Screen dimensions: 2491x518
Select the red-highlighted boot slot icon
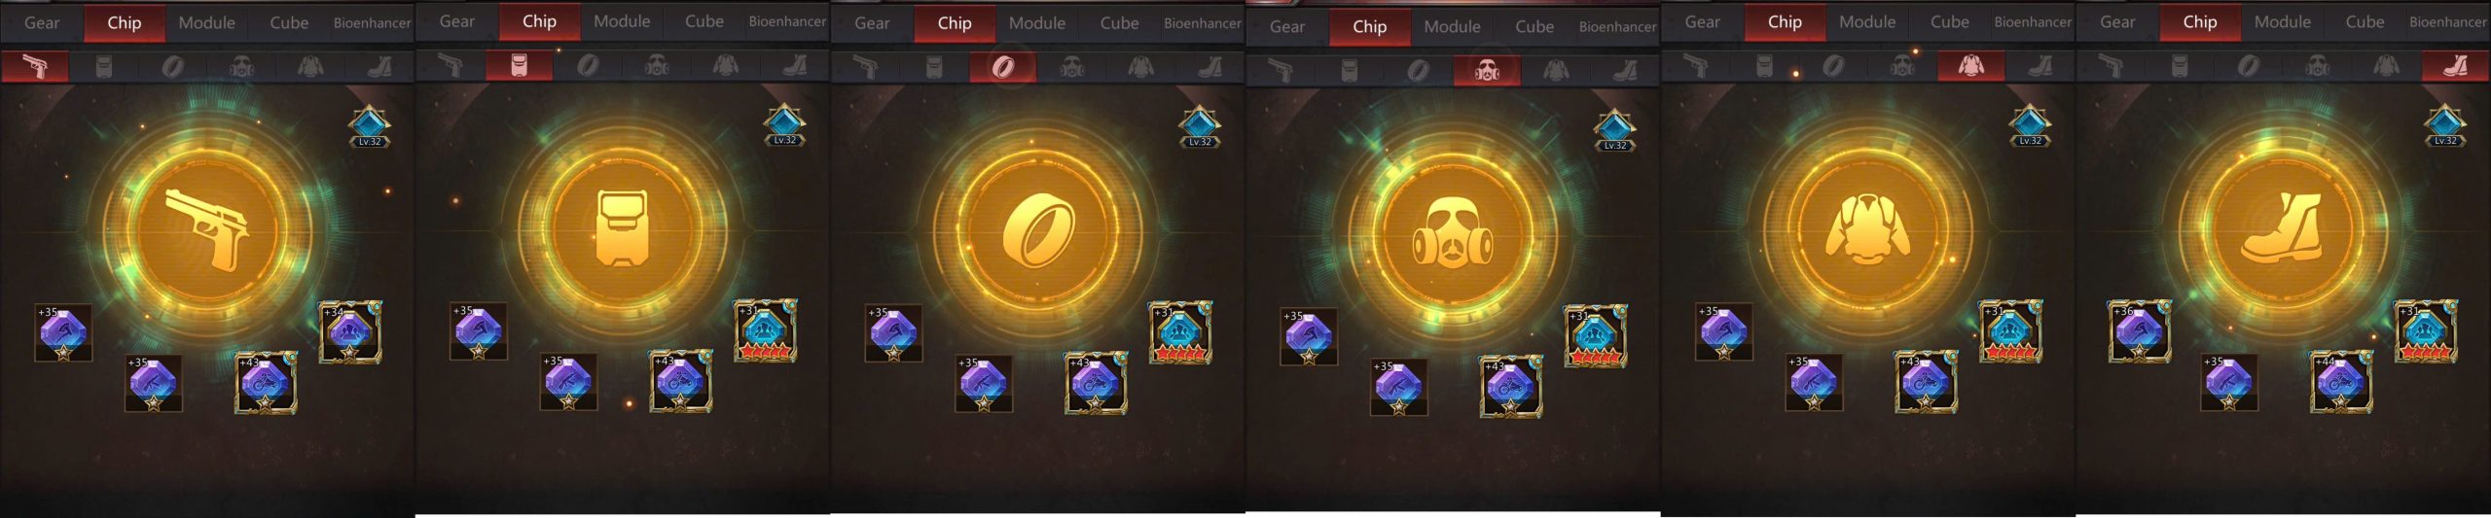tap(2455, 65)
